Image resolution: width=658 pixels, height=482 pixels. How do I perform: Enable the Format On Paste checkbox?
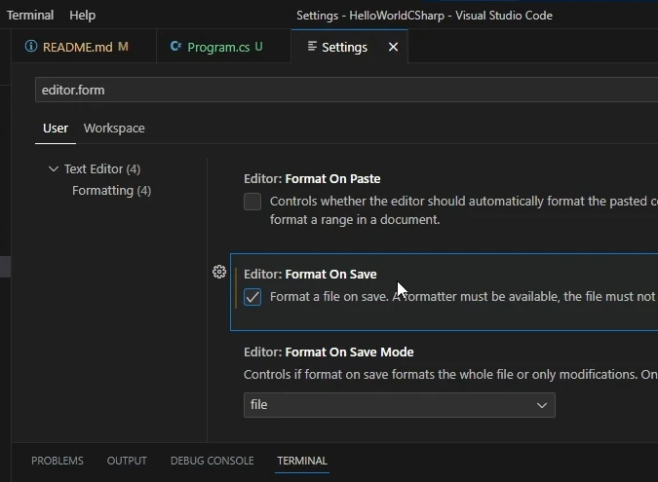click(252, 202)
